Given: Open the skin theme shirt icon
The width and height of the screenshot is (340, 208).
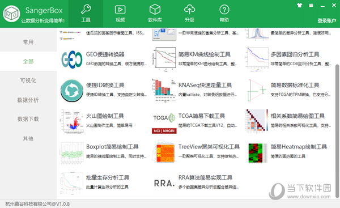Looking at the screenshot, I should 299,6.
